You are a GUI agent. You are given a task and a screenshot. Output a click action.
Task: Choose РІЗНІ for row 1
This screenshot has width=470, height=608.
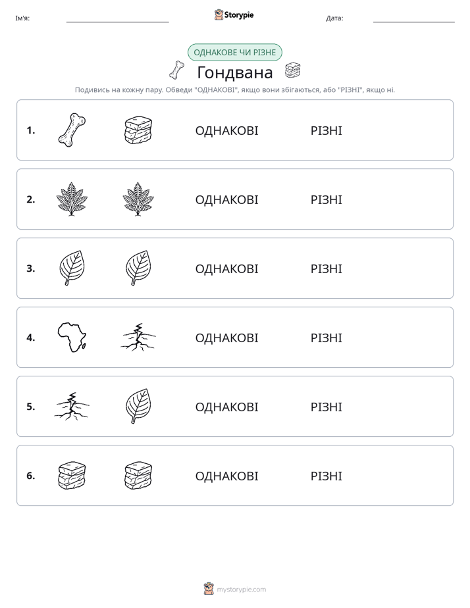(326, 131)
